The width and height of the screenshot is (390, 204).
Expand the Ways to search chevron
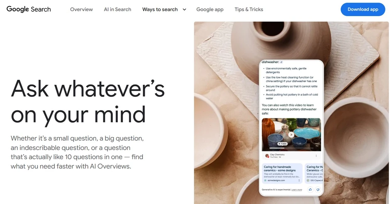[184, 10]
